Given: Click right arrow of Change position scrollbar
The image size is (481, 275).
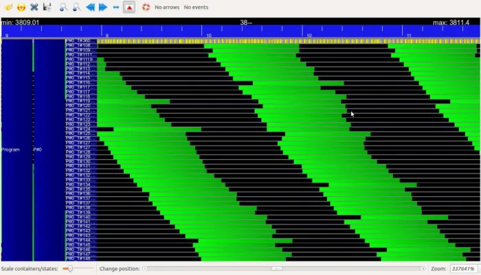Looking at the screenshot, I should 423,269.
